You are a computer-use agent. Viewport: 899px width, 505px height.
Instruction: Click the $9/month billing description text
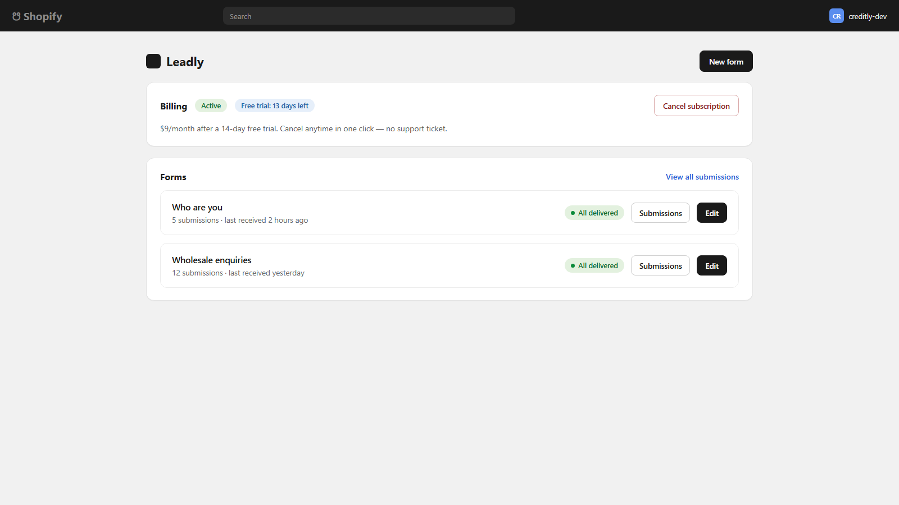tap(303, 128)
